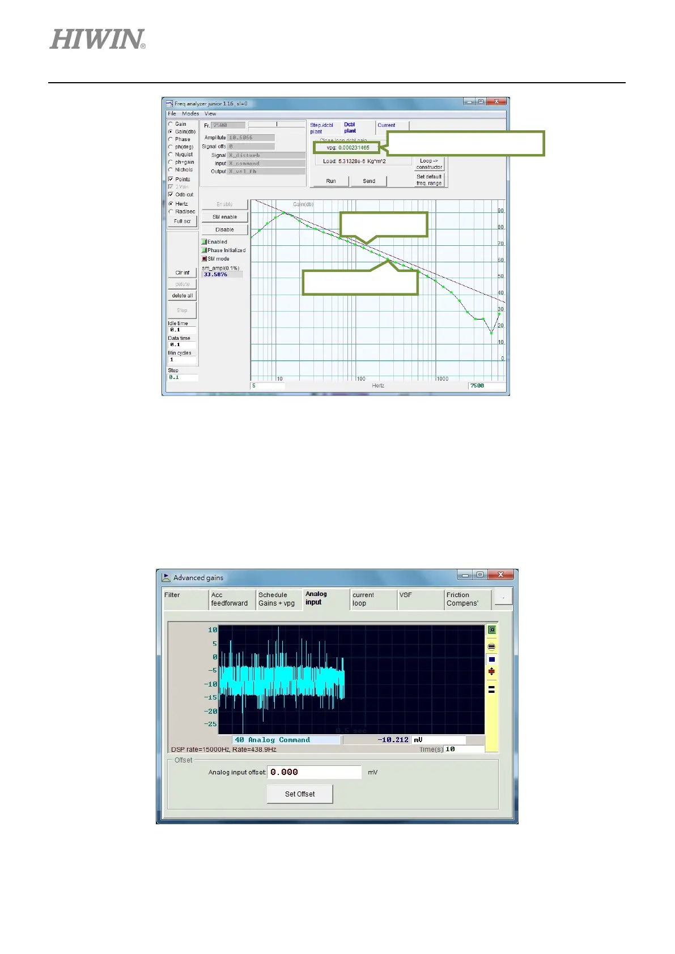The width and height of the screenshot is (675, 954).
Task: Click the Time(s) input field
Action: click(464, 749)
